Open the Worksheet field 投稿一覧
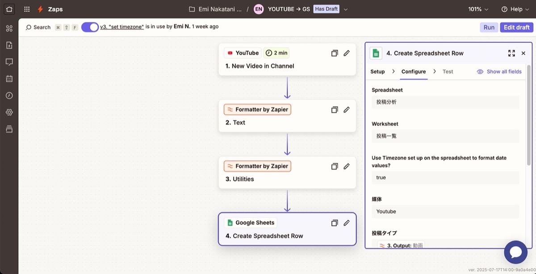The height and width of the screenshot is (274, 536). click(x=445, y=136)
